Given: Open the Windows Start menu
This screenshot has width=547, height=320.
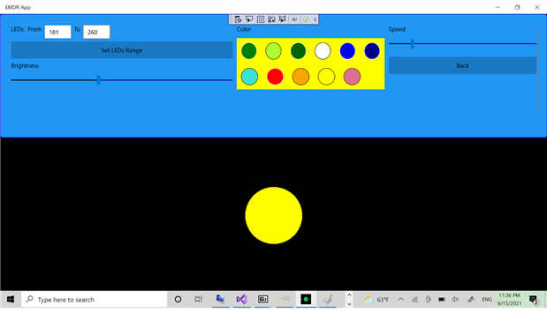Looking at the screenshot, I should 11,299.
